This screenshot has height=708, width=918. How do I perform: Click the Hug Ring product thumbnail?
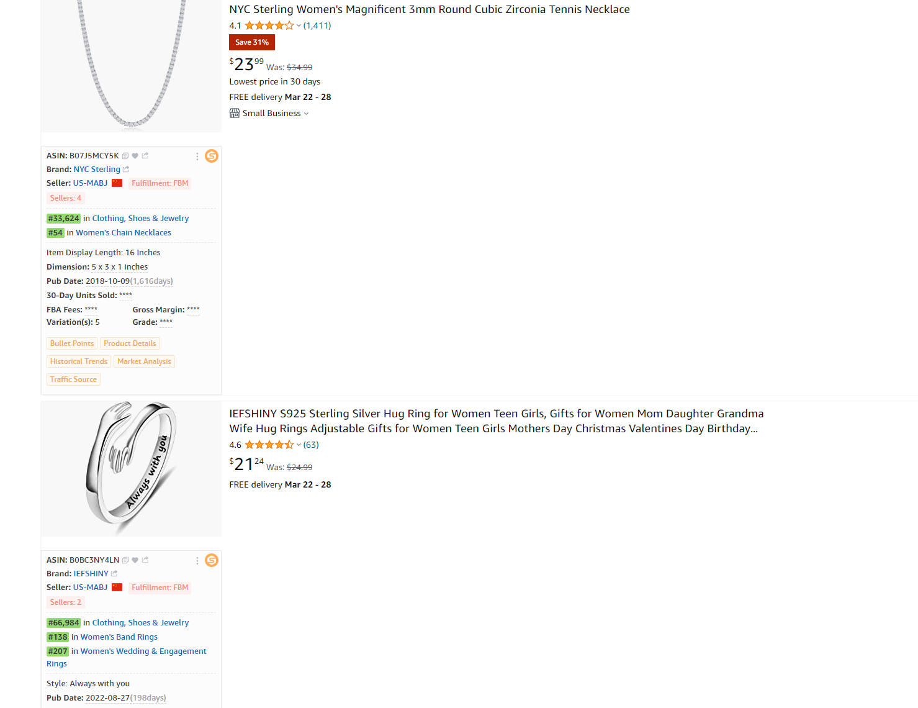pyautogui.click(x=131, y=468)
